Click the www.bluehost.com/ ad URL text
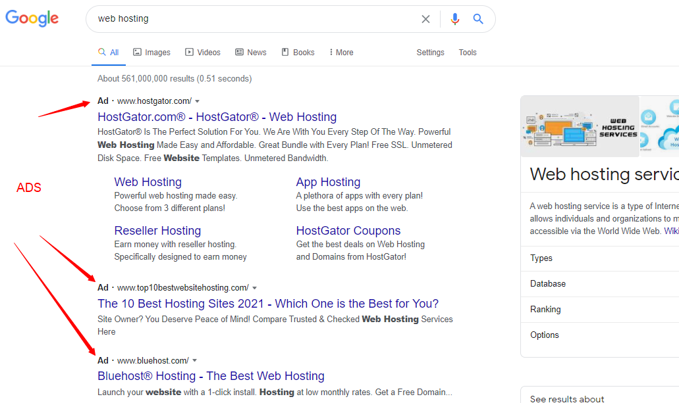Image resolution: width=679 pixels, height=403 pixels. [x=153, y=361]
